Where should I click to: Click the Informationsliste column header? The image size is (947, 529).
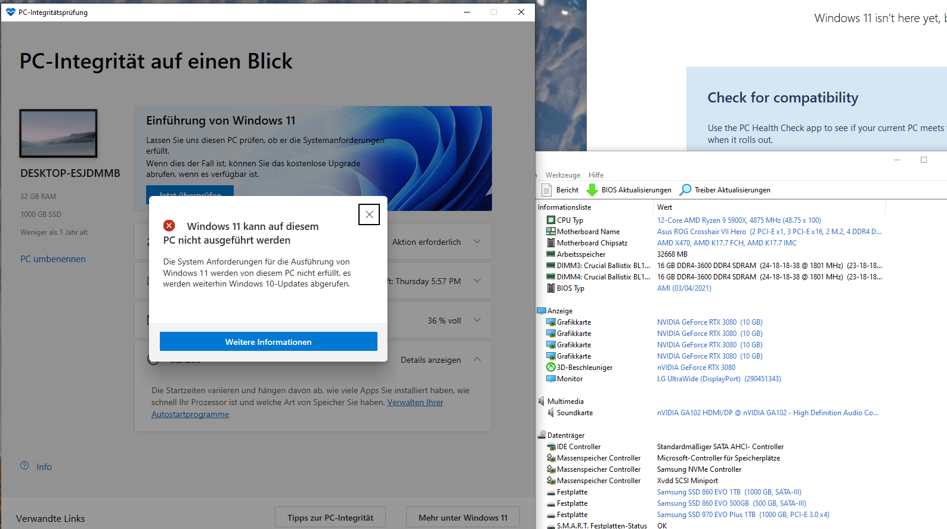point(564,207)
